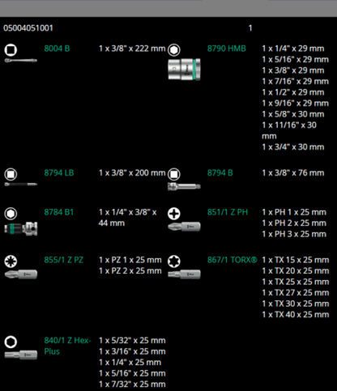Open the 840/1 Z Hex-Plus link
Image resolution: width=337 pixels, height=391 pixels.
(67, 346)
